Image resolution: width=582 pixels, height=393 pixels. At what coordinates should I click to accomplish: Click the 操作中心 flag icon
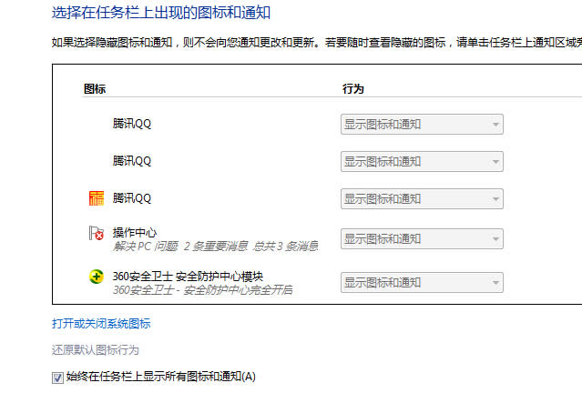pyautogui.click(x=96, y=235)
